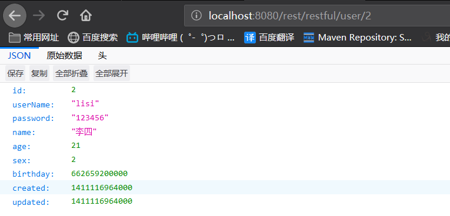This screenshot has height=216, width=450.
Task: Go back using the browser back arrow
Action: (15, 15)
